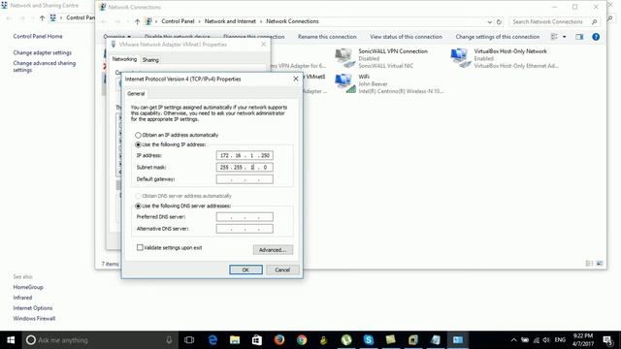Image resolution: width=621 pixels, height=349 pixels.
Task: Click the Default gateway field
Action: tap(245, 179)
